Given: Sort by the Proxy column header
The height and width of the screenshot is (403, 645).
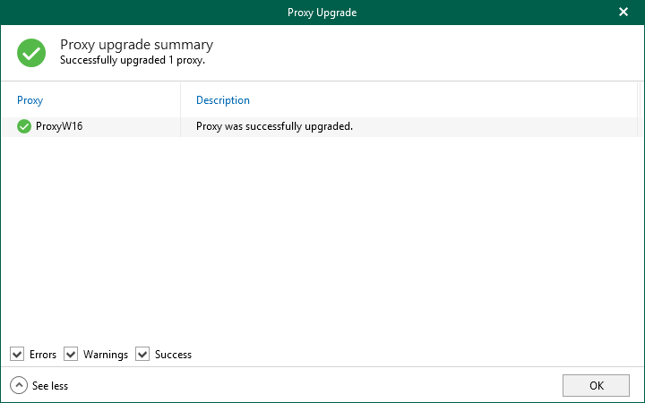Looking at the screenshot, I should [30, 100].
